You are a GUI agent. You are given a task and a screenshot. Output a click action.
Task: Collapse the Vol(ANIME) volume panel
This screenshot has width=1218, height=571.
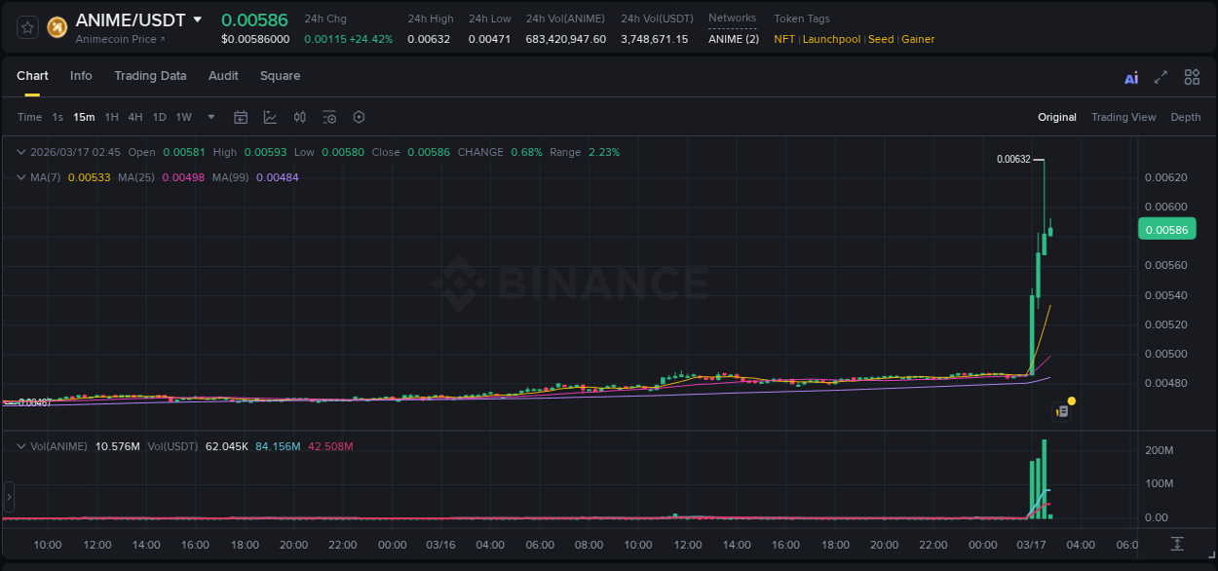20,445
